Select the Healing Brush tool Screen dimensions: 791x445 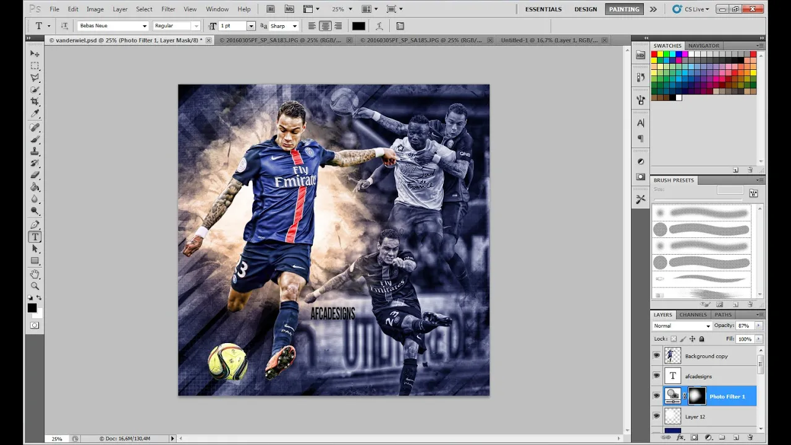[x=35, y=127]
